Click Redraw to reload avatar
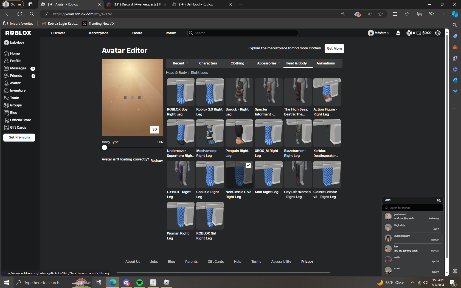The height and width of the screenshot is (288, 461). tap(156, 161)
